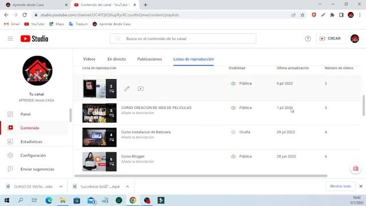
Task: Open Microsoft Edge from the taskbar
Action: [49, 200]
